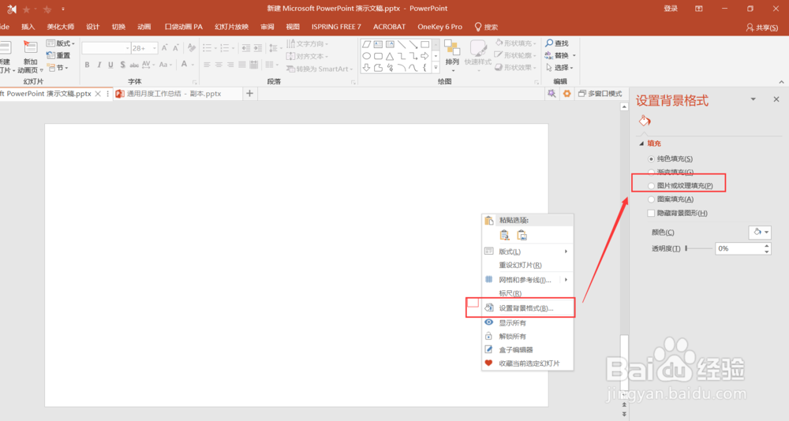The height and width of the screenshot is (421, 789).
Task: Select 纯色填充 radio button
Action: pyautogui.click(x=651, y=159)
